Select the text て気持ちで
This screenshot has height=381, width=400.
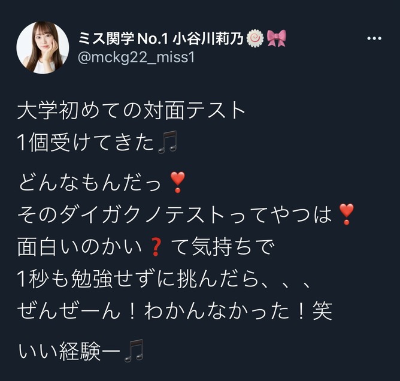(222, 247)
